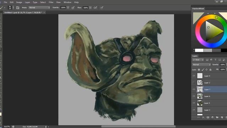Viewport: 227px width, 128px height.
Task: Toggle the Brush panel icon
Action: tap(18, 8)
